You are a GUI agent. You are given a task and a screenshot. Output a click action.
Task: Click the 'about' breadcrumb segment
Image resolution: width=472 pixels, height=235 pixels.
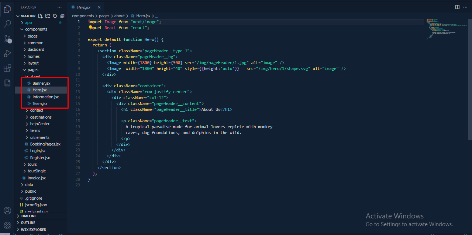119,16
